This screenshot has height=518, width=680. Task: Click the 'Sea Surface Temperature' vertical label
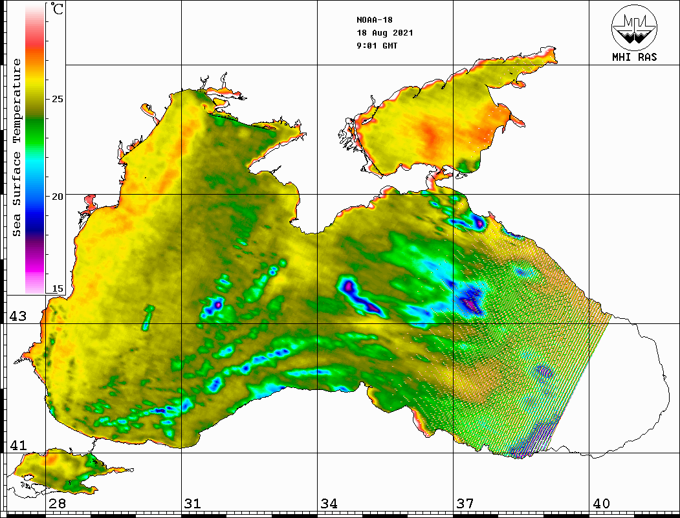pyautogui.click(x=16, y=148)
